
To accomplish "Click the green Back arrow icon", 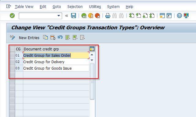I will (x=84, y=16).
